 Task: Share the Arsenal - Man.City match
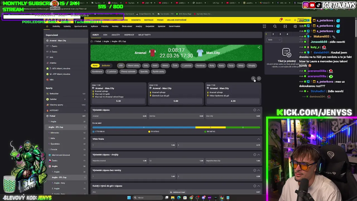pos(259,47)
